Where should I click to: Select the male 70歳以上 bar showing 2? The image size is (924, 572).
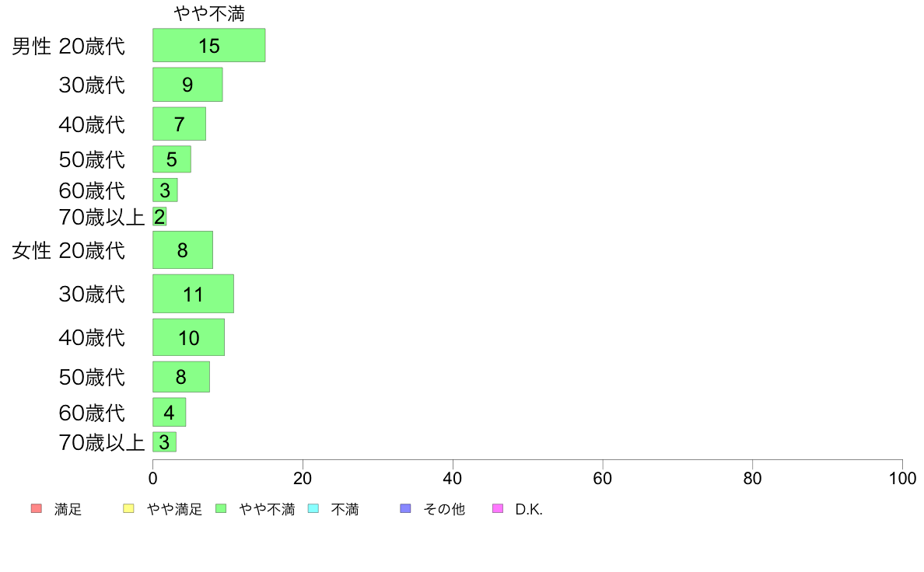pyautogui.click(x=159, y=217)
